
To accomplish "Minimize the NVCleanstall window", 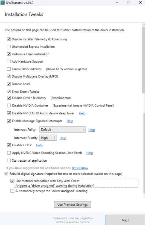I will 117,3.
